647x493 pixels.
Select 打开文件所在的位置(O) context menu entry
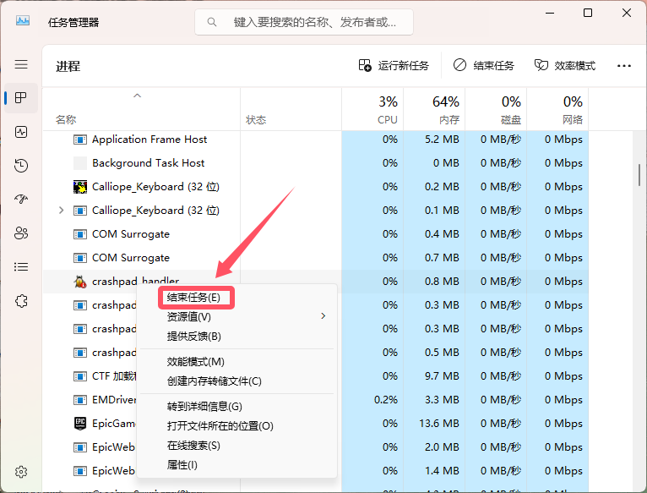click(220, 425)
